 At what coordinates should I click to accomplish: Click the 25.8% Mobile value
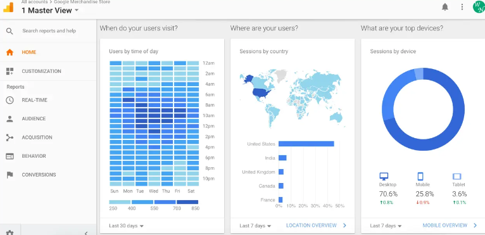tap(425, 194)
